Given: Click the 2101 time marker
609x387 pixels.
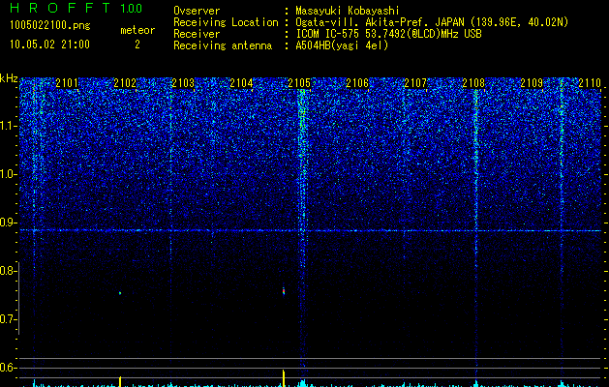Looking at the screenshot, I should click(x=67, y=83).
